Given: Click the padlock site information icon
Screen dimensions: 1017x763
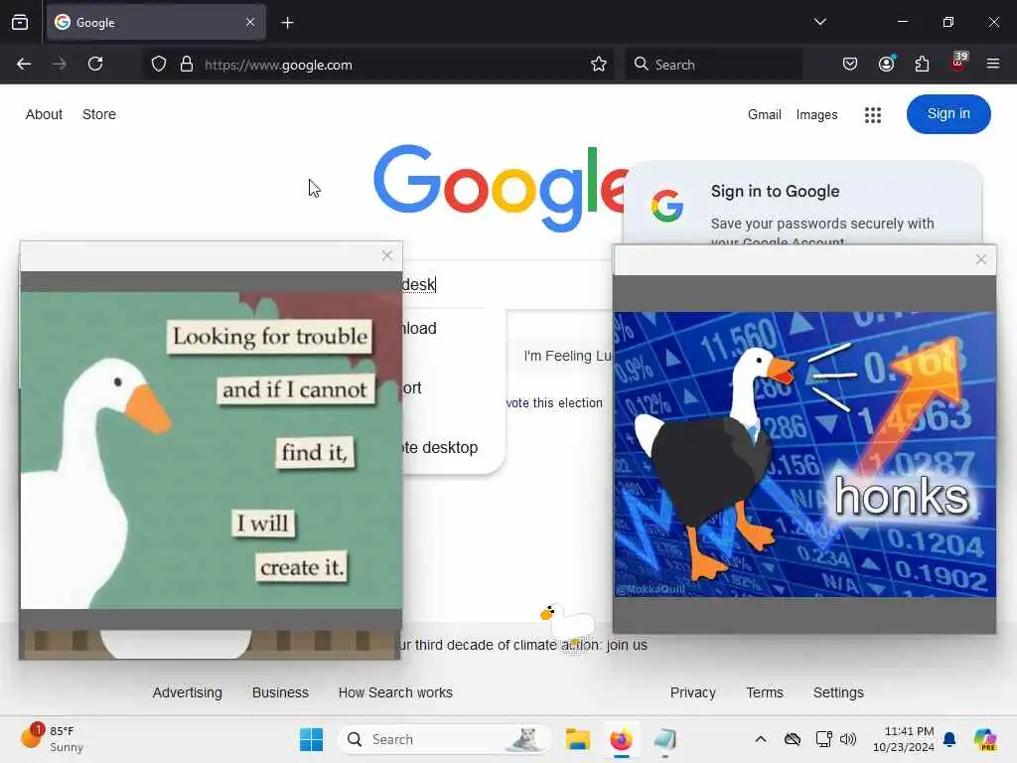Looking at the screenshot, I should point(187,65).
